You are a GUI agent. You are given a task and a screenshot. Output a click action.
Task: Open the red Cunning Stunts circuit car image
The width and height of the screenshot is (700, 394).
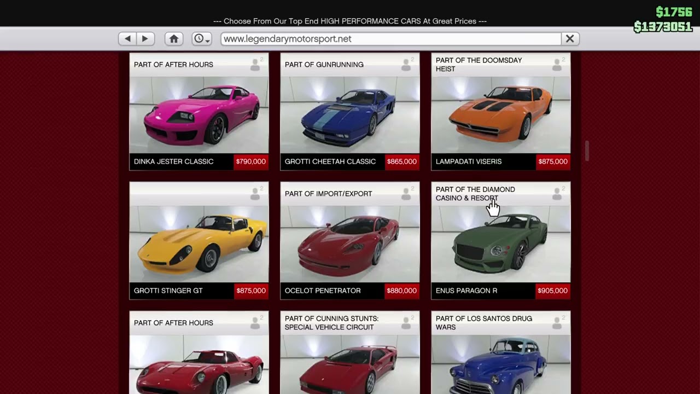(x=350, y=364)
